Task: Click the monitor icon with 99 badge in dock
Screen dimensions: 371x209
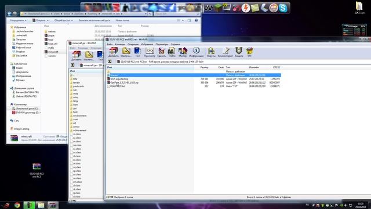Action: [x=227, y=8]
